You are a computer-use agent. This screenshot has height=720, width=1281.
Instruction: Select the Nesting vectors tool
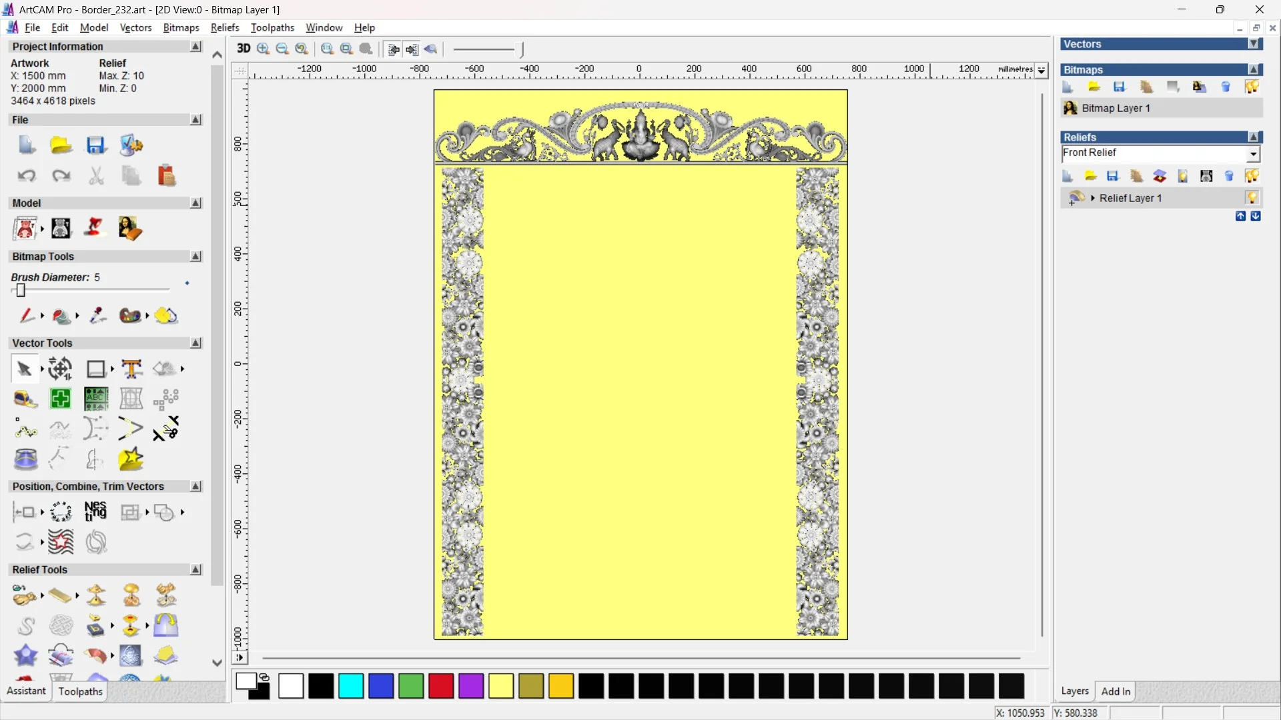click(95, 511)
